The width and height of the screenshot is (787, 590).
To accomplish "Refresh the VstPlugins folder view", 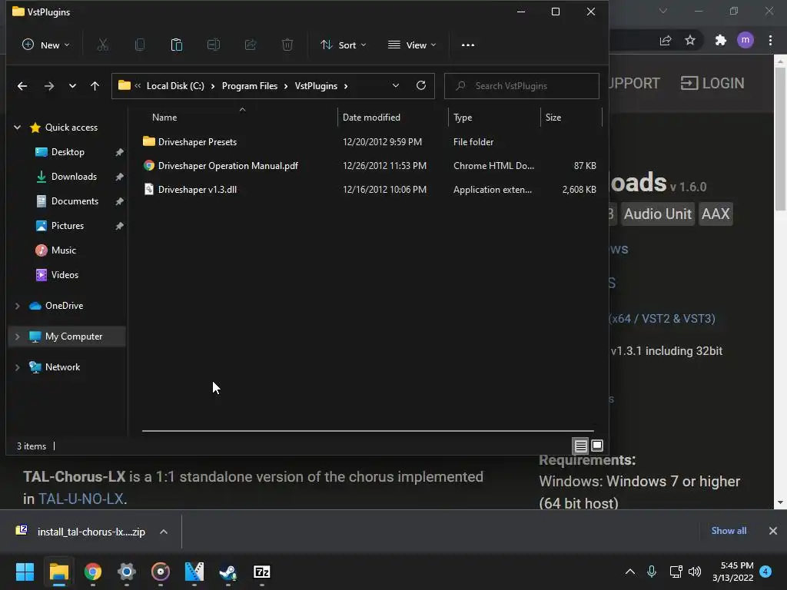I will click(x=421, y=86).
